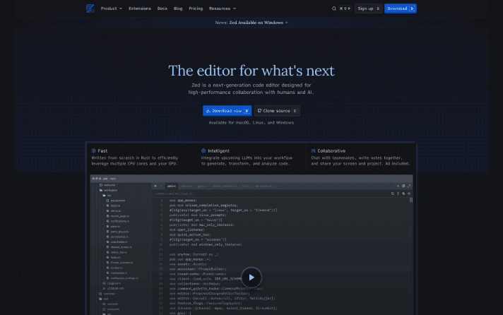Click the Collaborative feature icon

tap(313, 150)
